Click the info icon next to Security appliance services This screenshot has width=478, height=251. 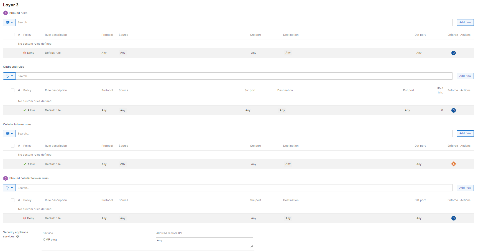coord(17,237)
